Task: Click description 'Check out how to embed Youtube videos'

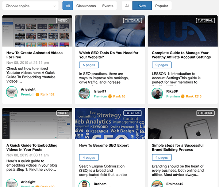Action: click(31, 75)
